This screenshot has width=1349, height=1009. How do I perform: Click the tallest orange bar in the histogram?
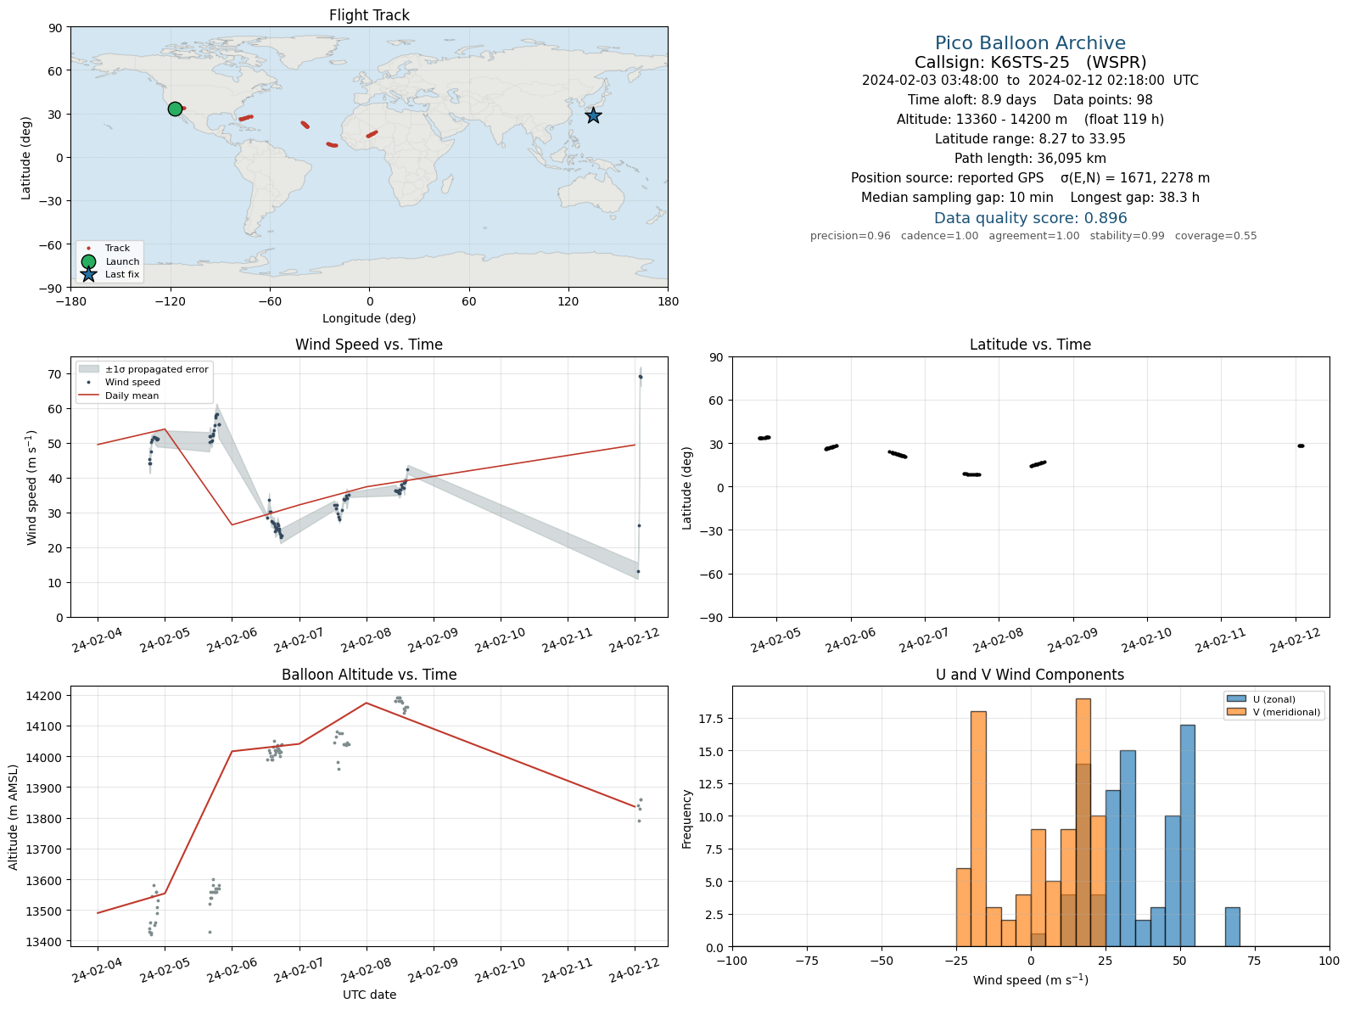point(1083,822)
